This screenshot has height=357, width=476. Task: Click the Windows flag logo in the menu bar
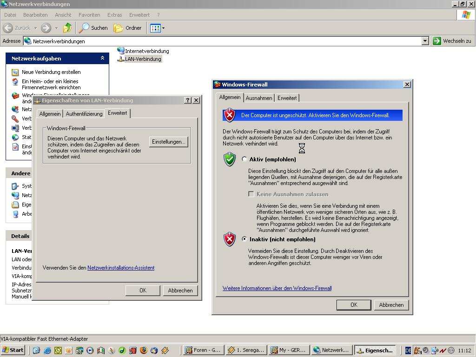tap(466, 15)
